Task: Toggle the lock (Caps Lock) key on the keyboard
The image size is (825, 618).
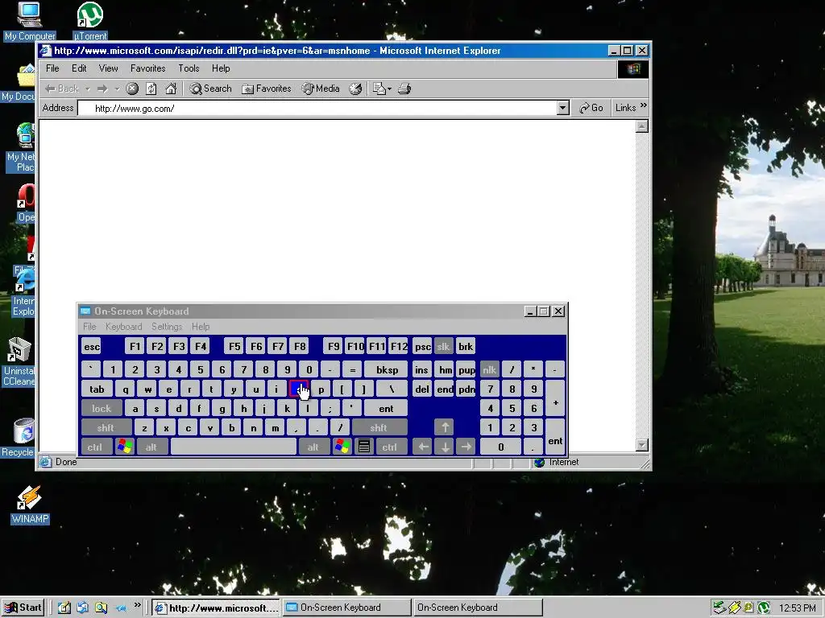Action: (102, 408)
